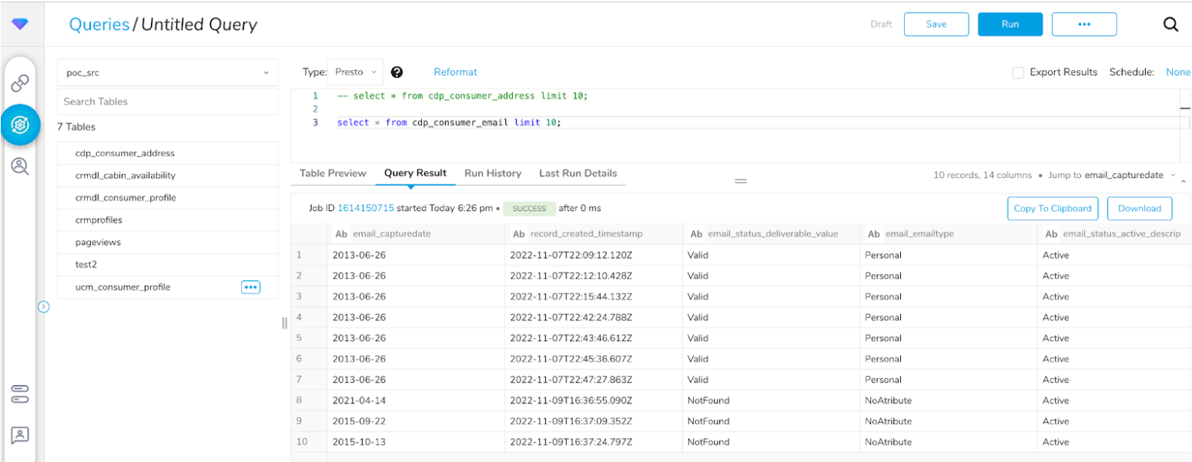Open the audience search icon in sidebar
The height and width of the screenshot is (462, 1192).
coord(20,166)
